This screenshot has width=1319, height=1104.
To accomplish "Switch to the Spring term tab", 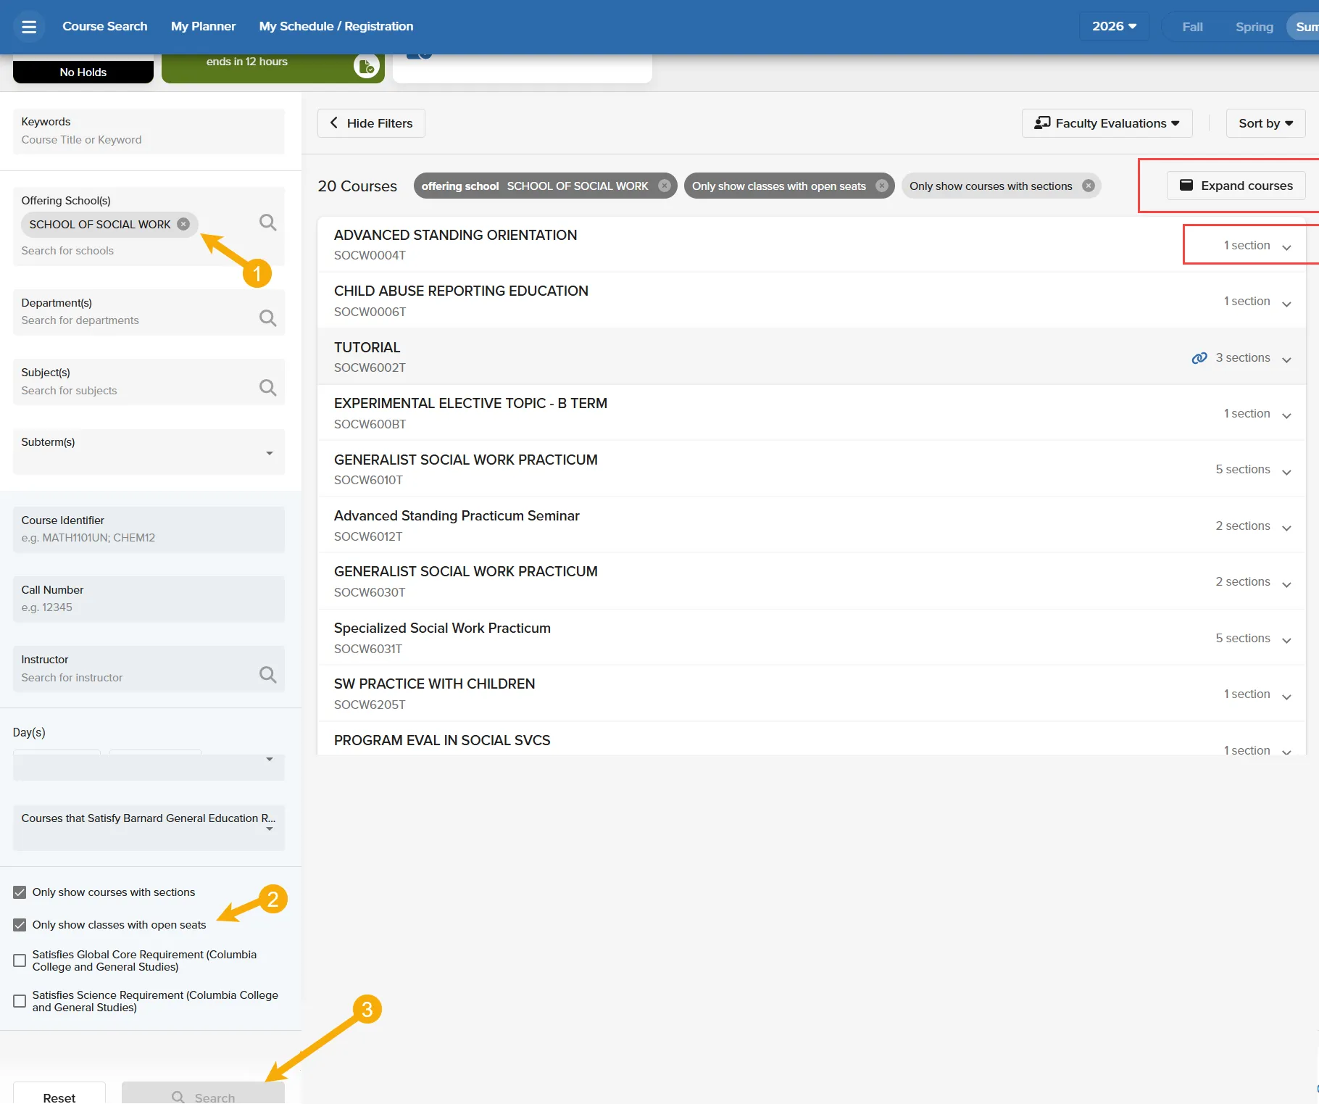I will [1254, 27].
